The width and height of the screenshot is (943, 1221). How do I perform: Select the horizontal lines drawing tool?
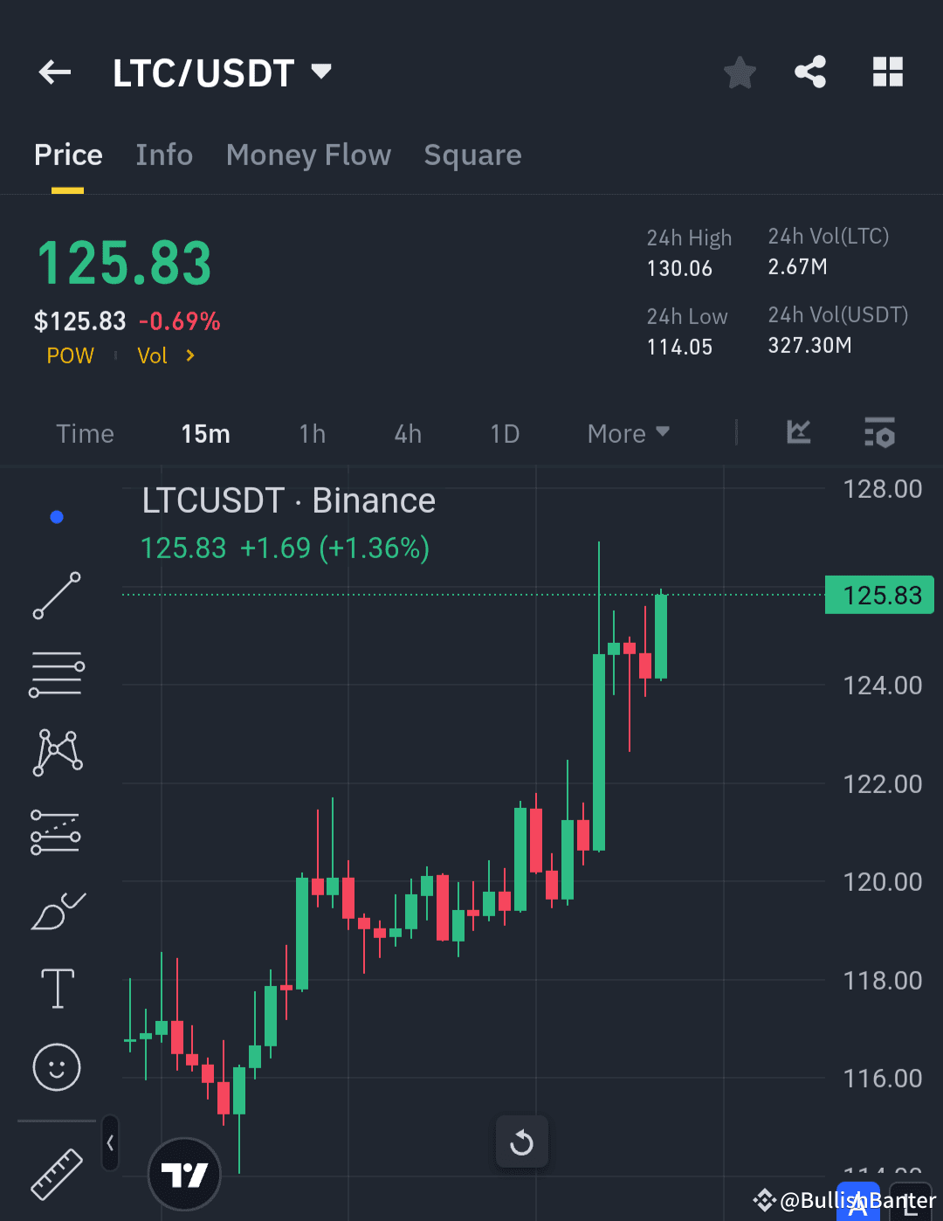coord(56,673)
